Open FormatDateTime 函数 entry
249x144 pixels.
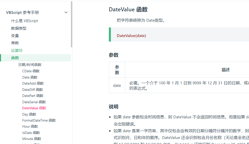click(x=39, y=120)
